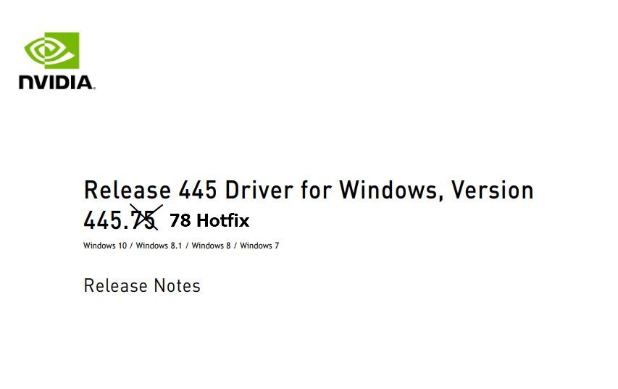Image resolution: width=618 pixels, height=389 pixels.
Task: Click the NVIDIA wordmark below the logo
Action: [x=57, y=83]
